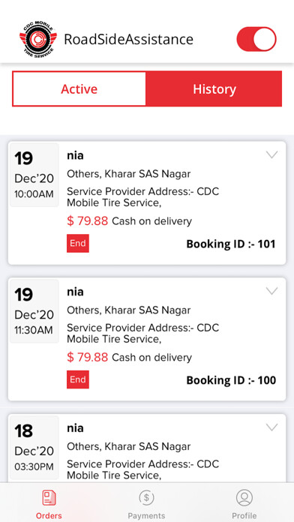Open the Orders tab icon

pos(49,498)
